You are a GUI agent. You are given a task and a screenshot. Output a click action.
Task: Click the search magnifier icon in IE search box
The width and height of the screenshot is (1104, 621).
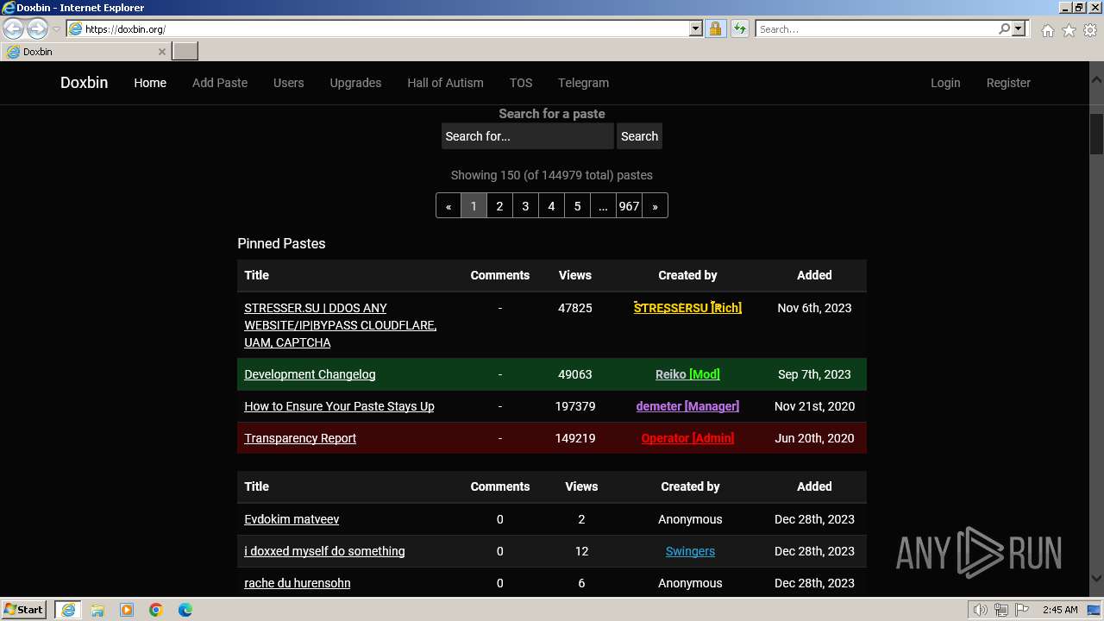tap(1004, 29)
